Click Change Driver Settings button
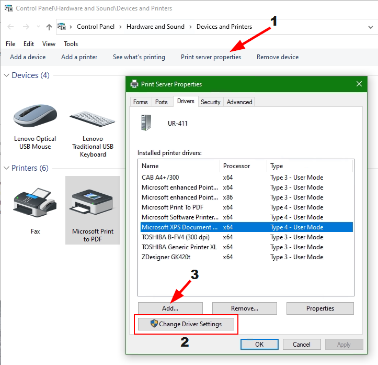 186,324
